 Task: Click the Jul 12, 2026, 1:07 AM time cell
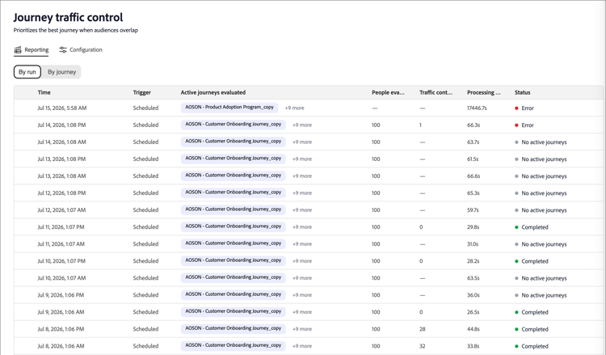(x=61, y=210)
